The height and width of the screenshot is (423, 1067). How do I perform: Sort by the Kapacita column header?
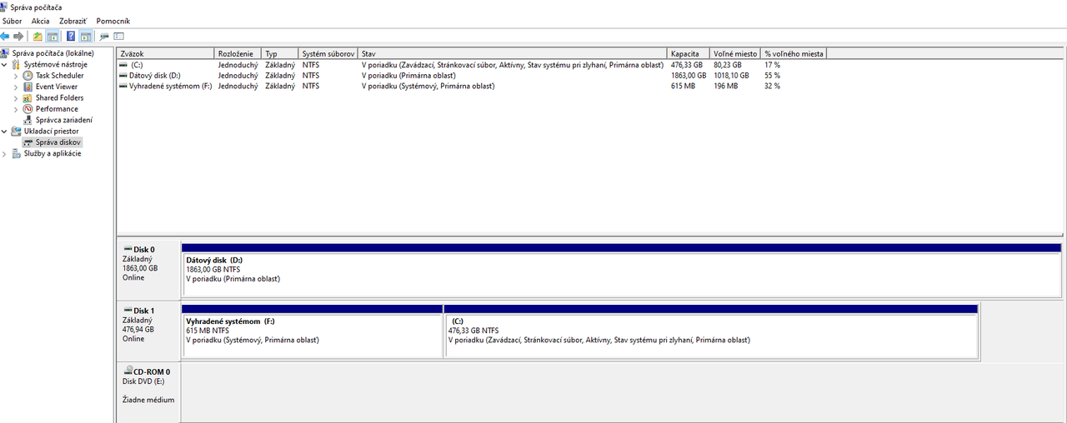click(689, 53)
